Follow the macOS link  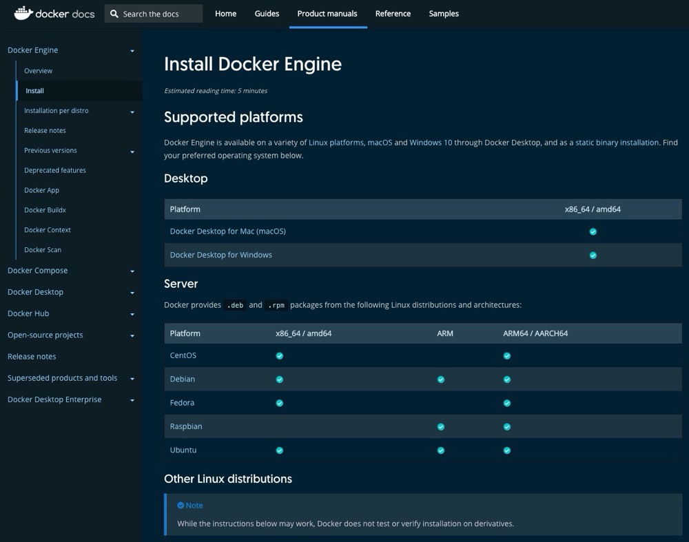[x=380, y=143]
